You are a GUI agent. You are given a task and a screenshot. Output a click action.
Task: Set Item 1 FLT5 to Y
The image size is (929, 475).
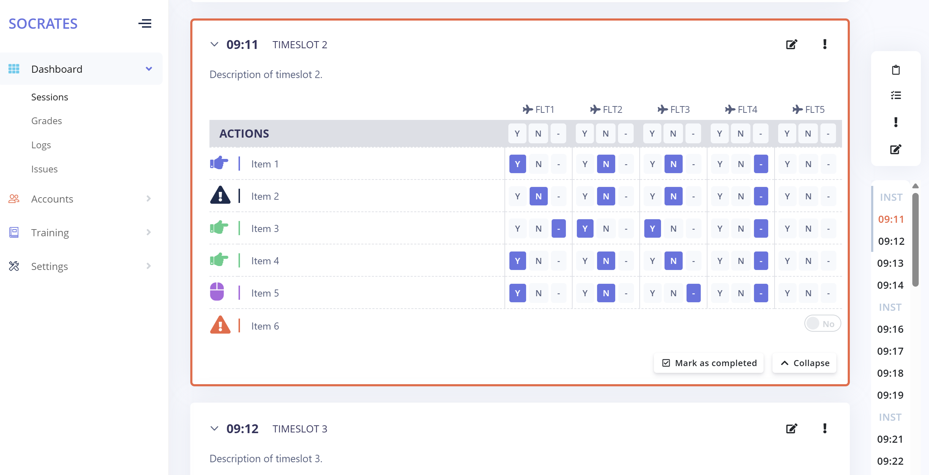[787, 164]
